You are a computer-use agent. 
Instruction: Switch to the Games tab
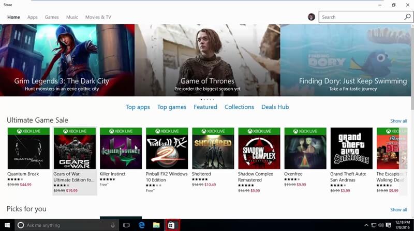(52, 17)
